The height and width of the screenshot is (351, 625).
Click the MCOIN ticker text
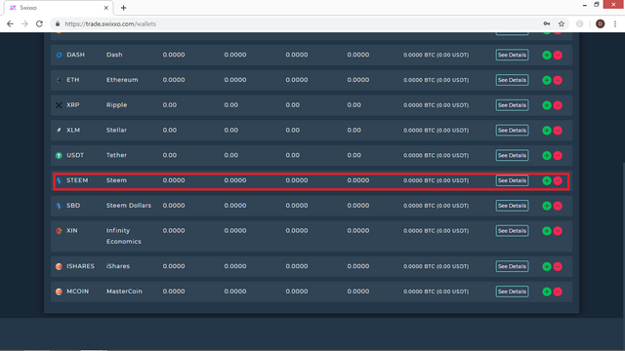tap(77, 292)
